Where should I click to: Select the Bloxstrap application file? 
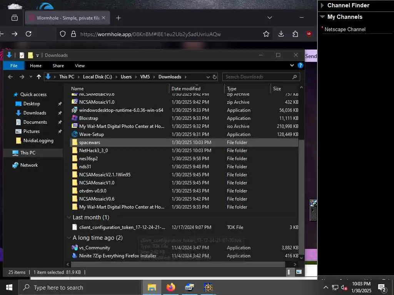(88, 118)
